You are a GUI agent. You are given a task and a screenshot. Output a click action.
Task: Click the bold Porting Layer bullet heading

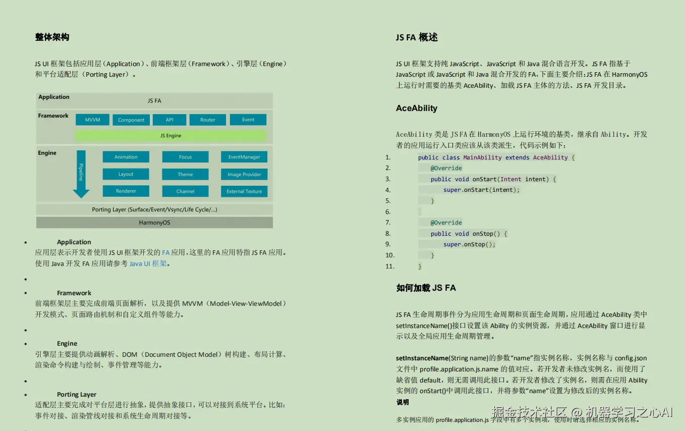point(77,395)
